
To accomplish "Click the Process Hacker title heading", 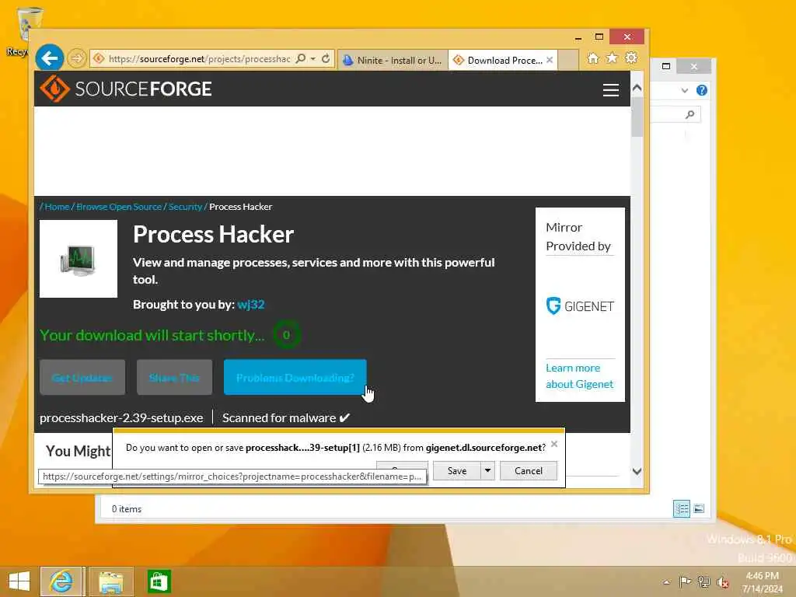I will coord(213,234).
